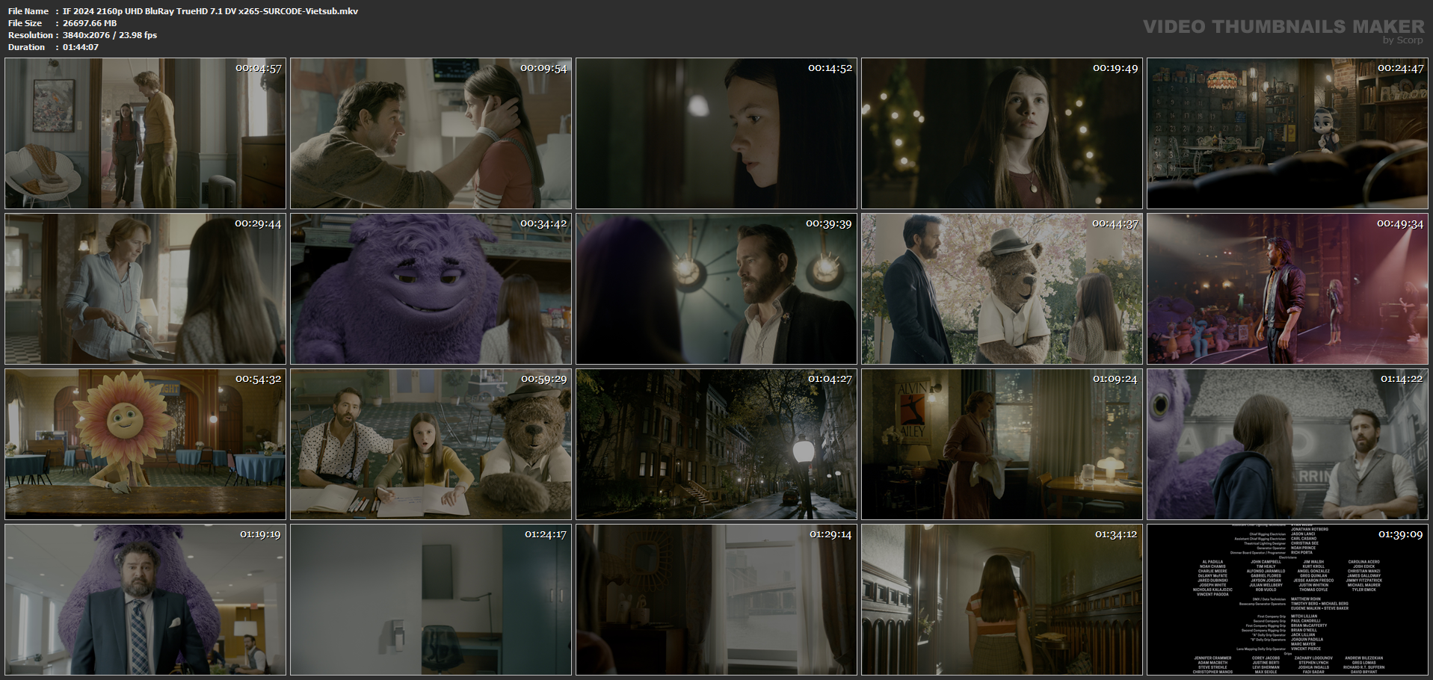Open thumbnail at timestamp 01:29:14

[x=716, y=599]
